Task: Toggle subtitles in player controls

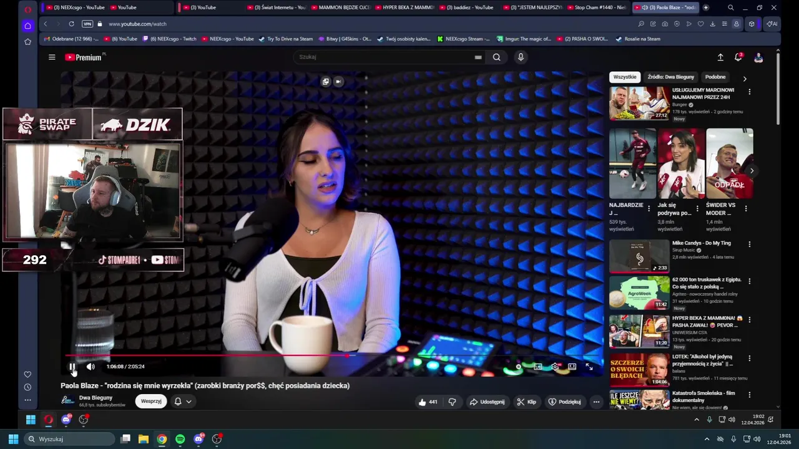Action: pos(537,367)
